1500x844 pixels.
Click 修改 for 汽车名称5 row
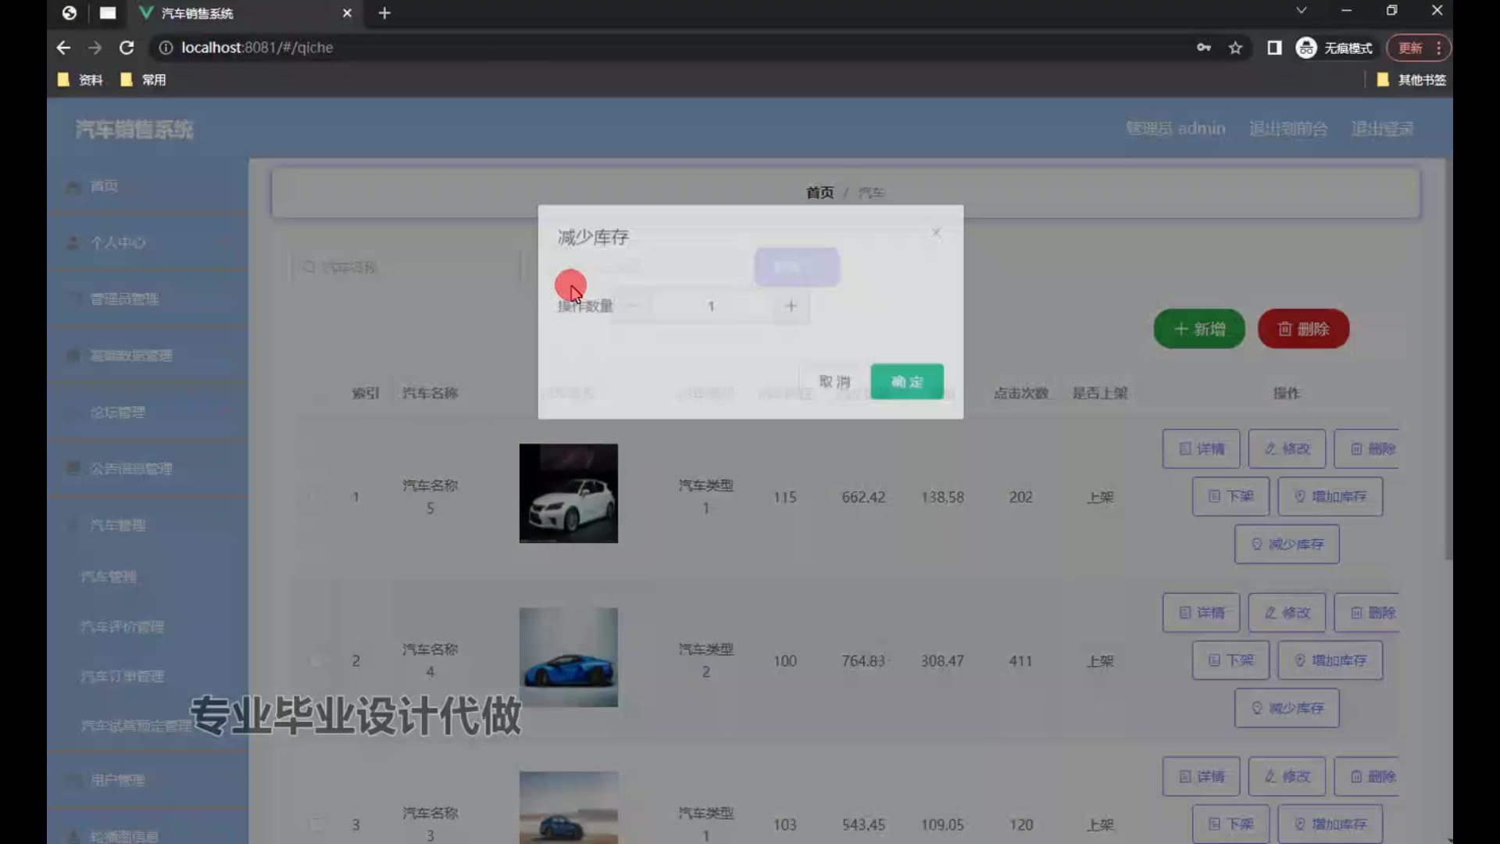[1287, 449]
